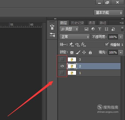
Task: Open the Brush panel icon
Action: [52, 27]
